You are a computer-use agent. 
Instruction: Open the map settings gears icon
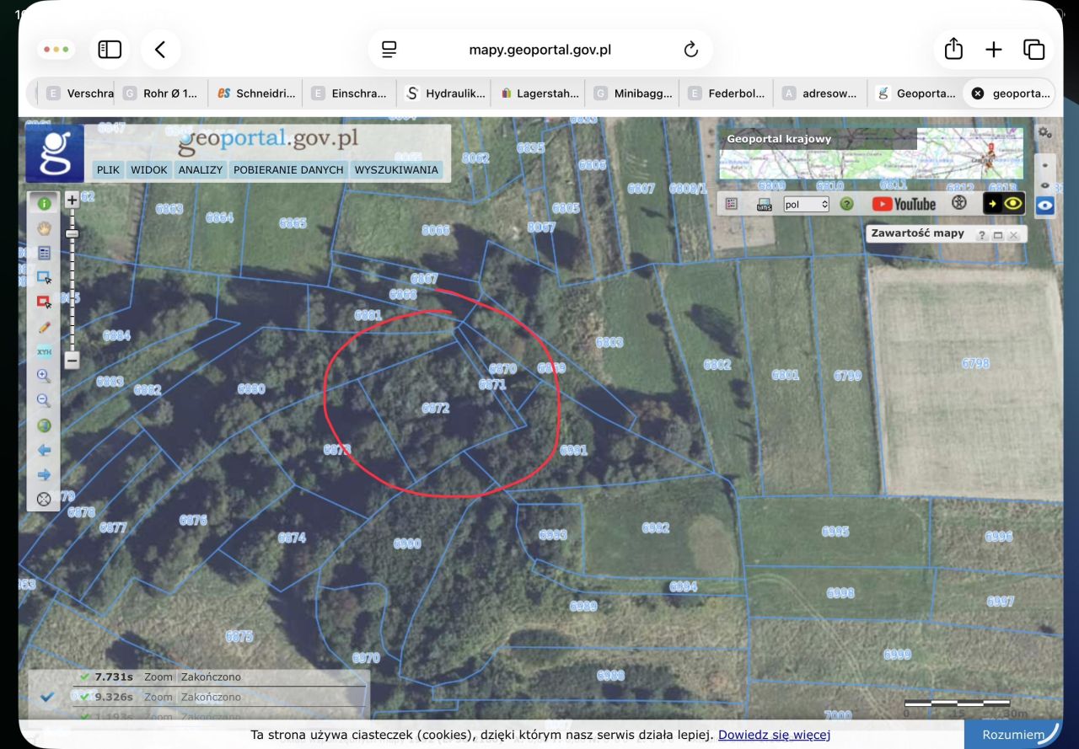pos(1044,132)
